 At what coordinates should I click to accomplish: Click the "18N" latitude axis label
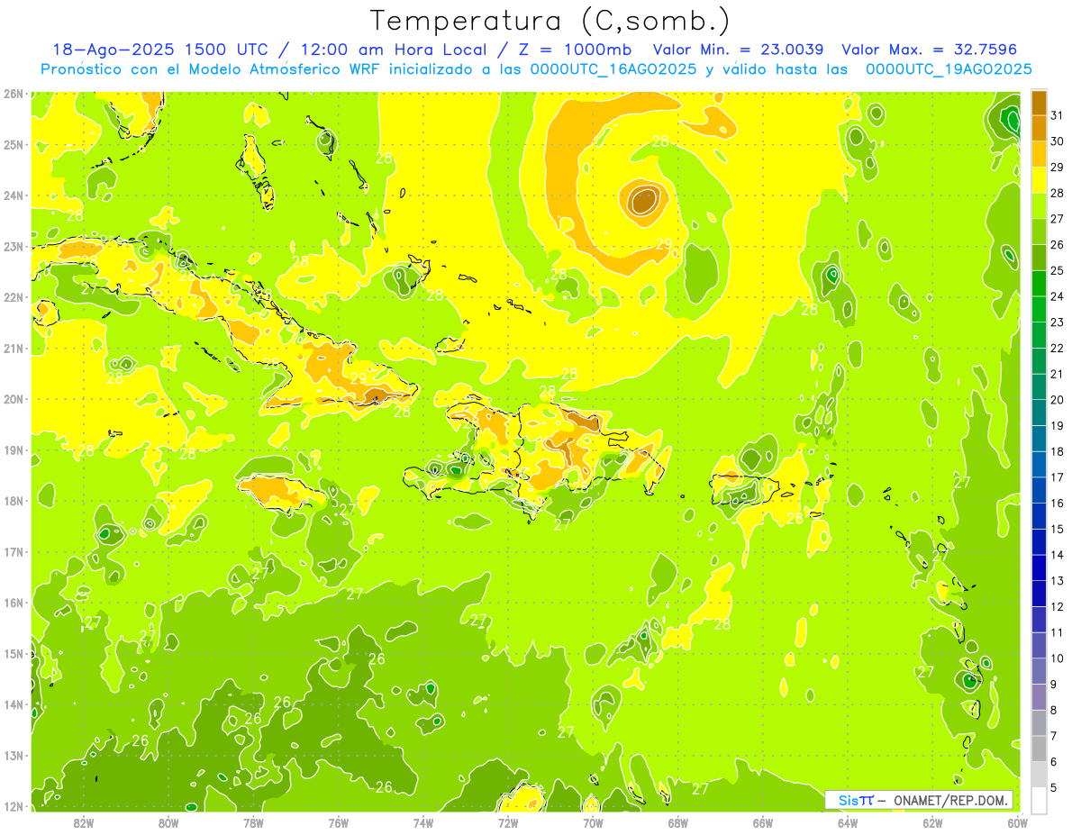pyautogui.click(x=13, y=501)
